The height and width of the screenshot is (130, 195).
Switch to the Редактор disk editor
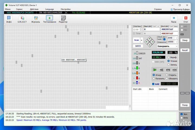(63, 19)
